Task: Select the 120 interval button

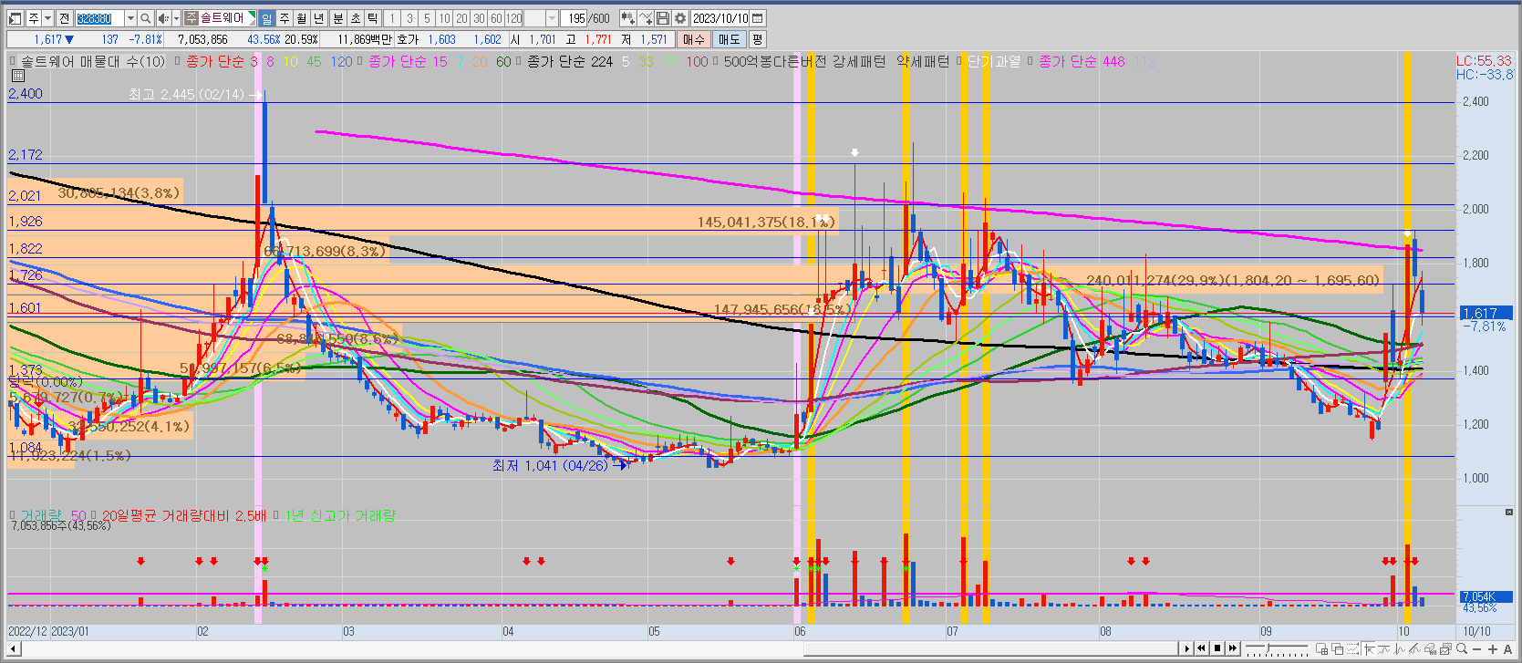Action: [513, 18]
